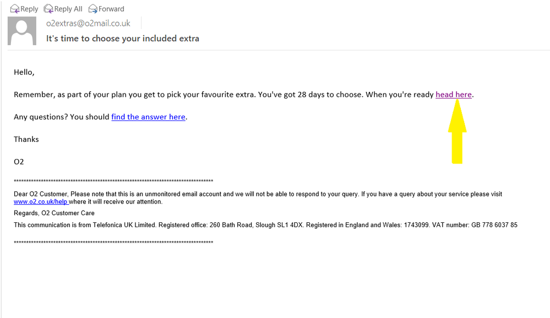
Task: Click the "Regards, O2 Customer Care" line
Action: (x=54, y=213)
